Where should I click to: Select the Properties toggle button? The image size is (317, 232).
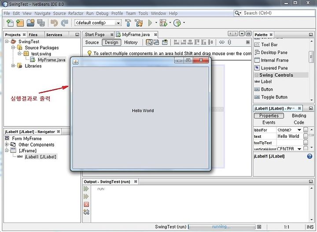269,116
